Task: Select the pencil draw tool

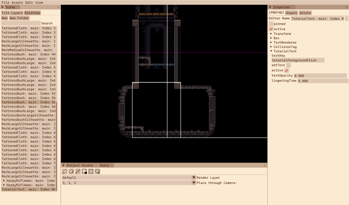Action: pyautogui.click(x=65, y=171)
